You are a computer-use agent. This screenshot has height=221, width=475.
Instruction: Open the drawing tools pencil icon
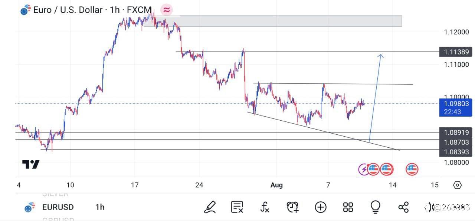(210, 207)
